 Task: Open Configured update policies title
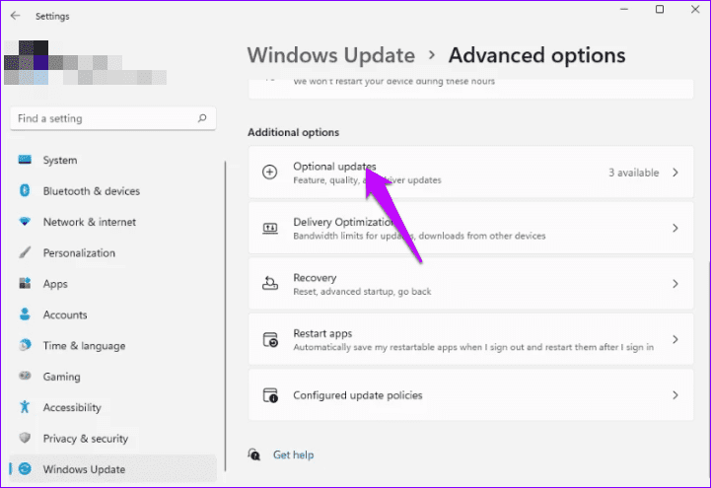[x=357, y=395]
